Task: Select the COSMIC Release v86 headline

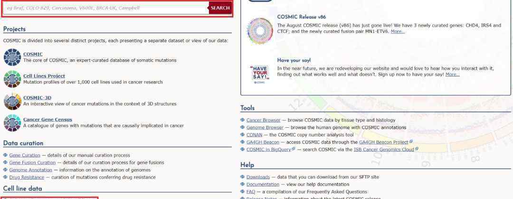Action: pos(301,17)
